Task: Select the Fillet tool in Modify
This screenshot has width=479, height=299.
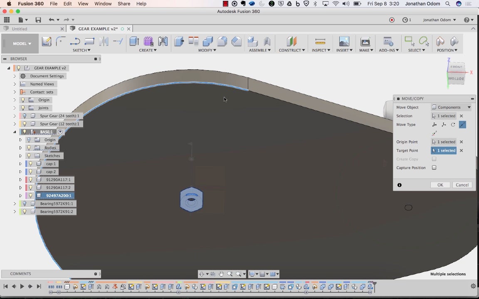Action: click(x=222, y=41)
